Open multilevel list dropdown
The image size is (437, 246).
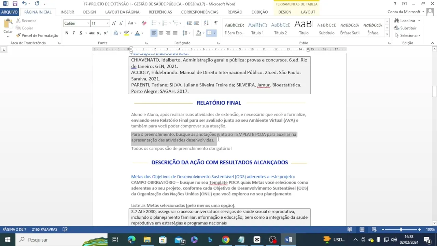click(181, 23)
